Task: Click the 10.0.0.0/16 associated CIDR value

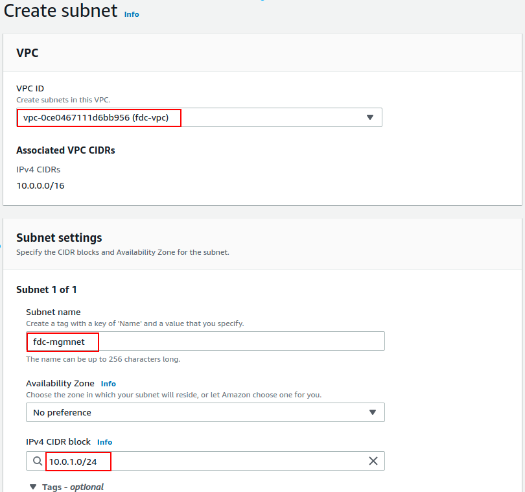Action: (40, 185)
